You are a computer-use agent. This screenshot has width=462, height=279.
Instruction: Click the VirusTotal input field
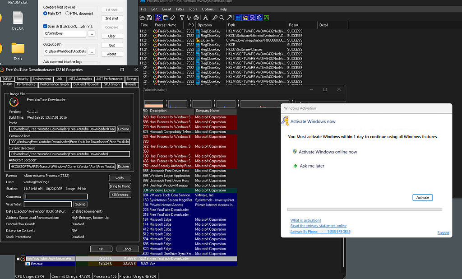tap(48, 204)
